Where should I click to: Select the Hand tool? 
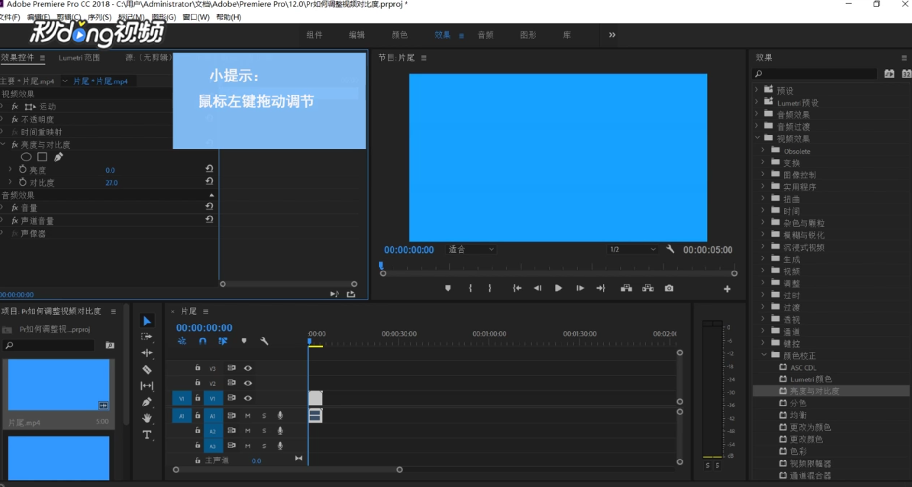coord(147,418)
